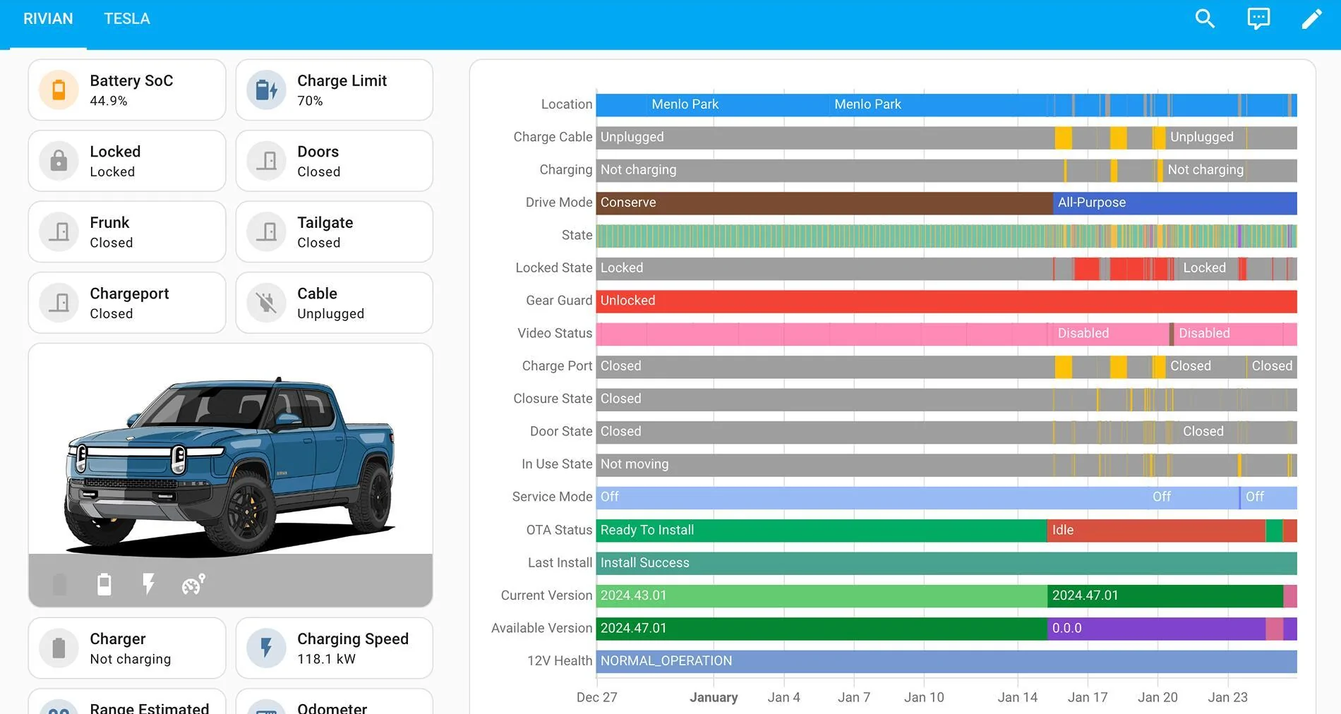
Task: Click the Drive Mode row label
Action: [x=559, y=202]
